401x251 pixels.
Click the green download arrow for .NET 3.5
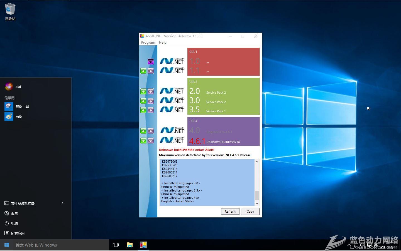point(143,110)
